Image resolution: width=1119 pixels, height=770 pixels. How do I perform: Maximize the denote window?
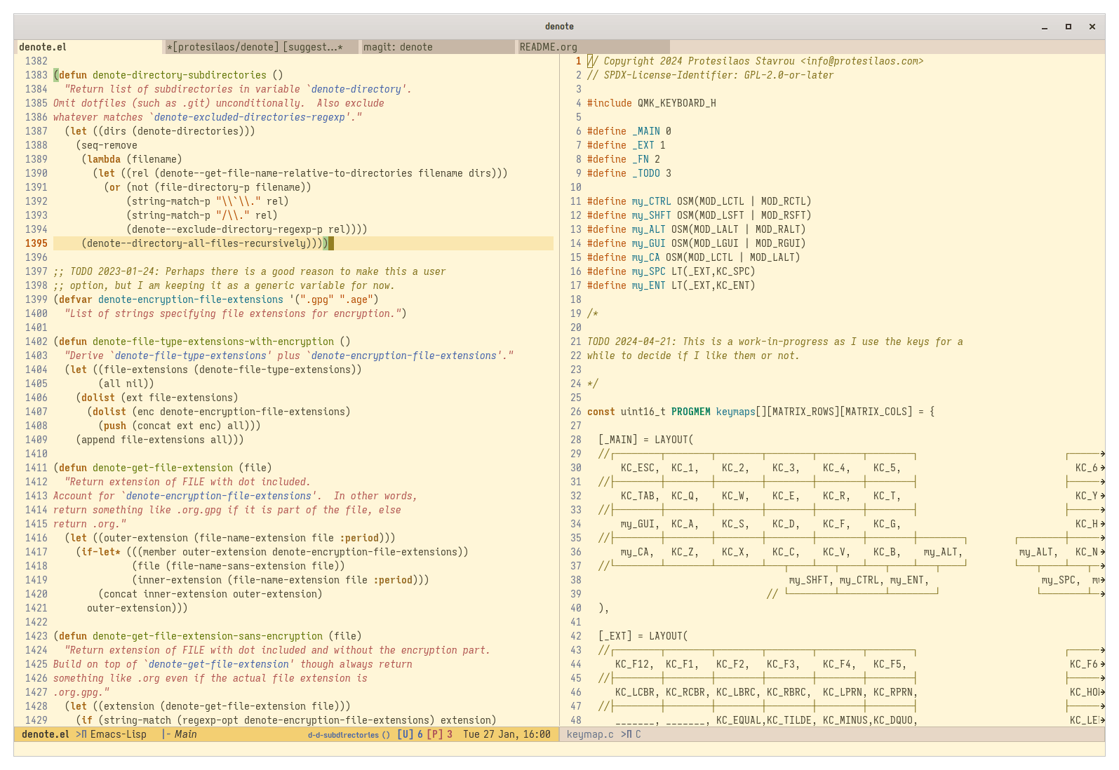(x=1068, y=27)
